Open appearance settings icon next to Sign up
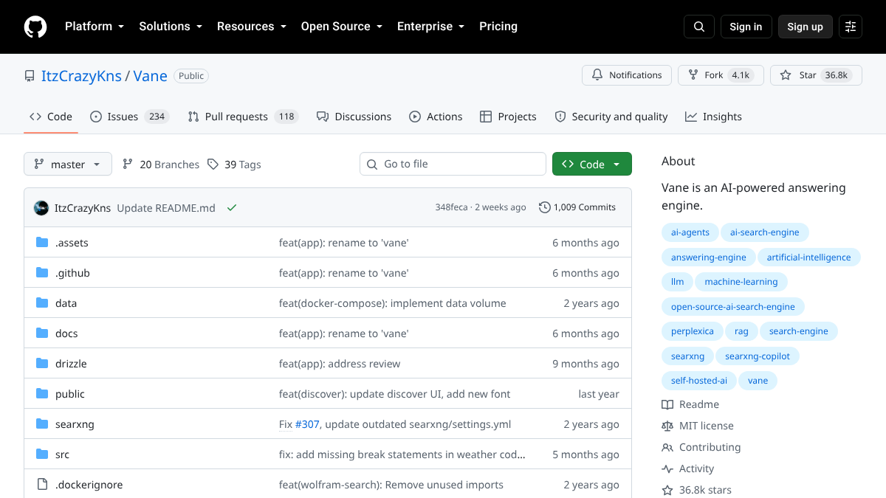The height and width of the screenshot is (498, 886). click(851, 27)
